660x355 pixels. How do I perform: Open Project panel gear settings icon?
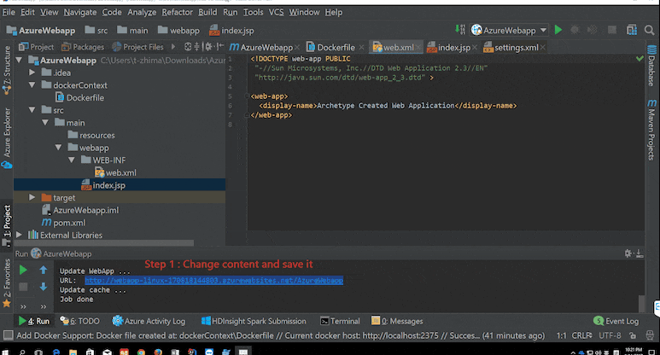[x=208, y=47]
